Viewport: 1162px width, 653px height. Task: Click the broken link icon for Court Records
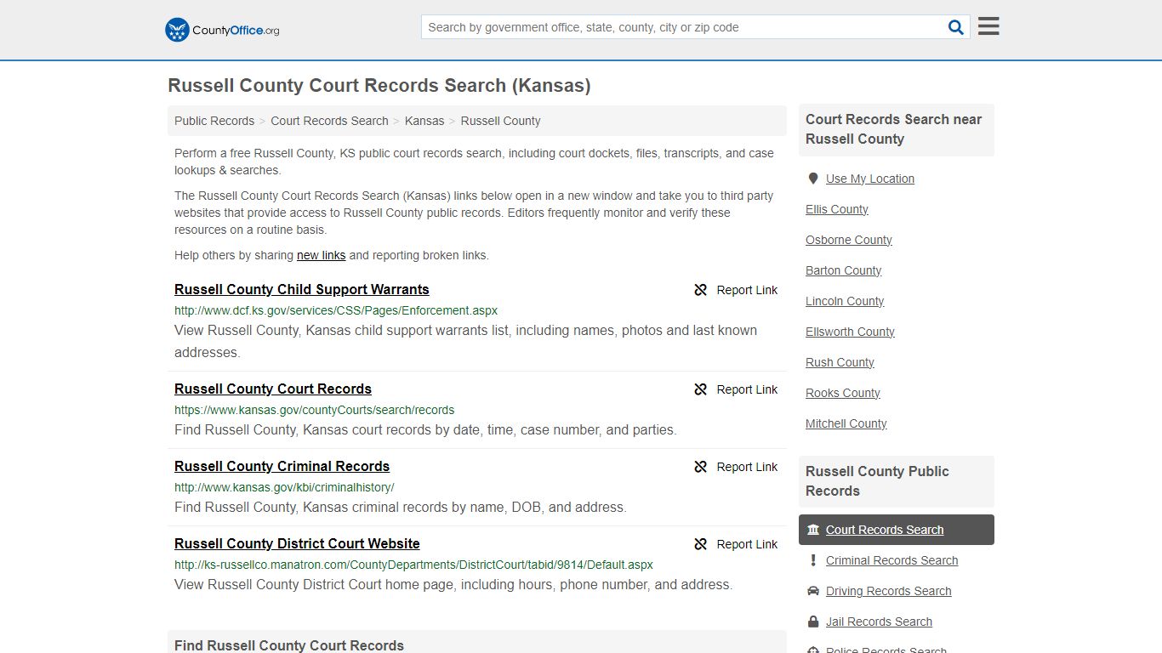701,389
